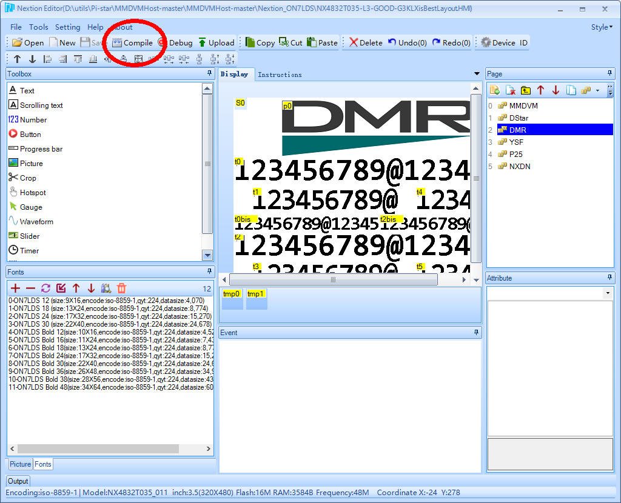Open the Device ID settings button

tap(504, 42)
